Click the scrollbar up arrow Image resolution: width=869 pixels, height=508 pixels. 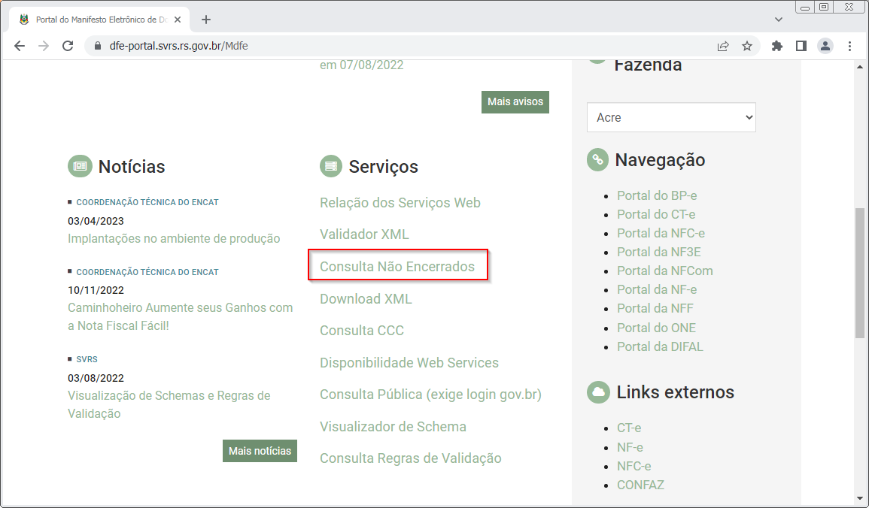pos(859,67)
